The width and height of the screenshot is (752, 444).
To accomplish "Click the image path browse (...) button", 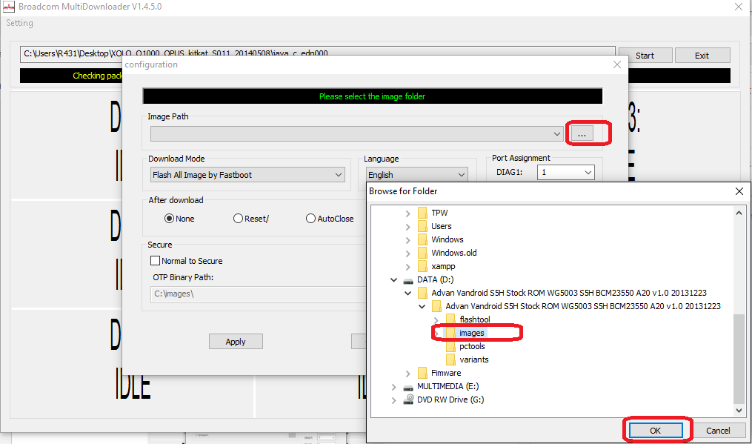I will tap(582, 134).
